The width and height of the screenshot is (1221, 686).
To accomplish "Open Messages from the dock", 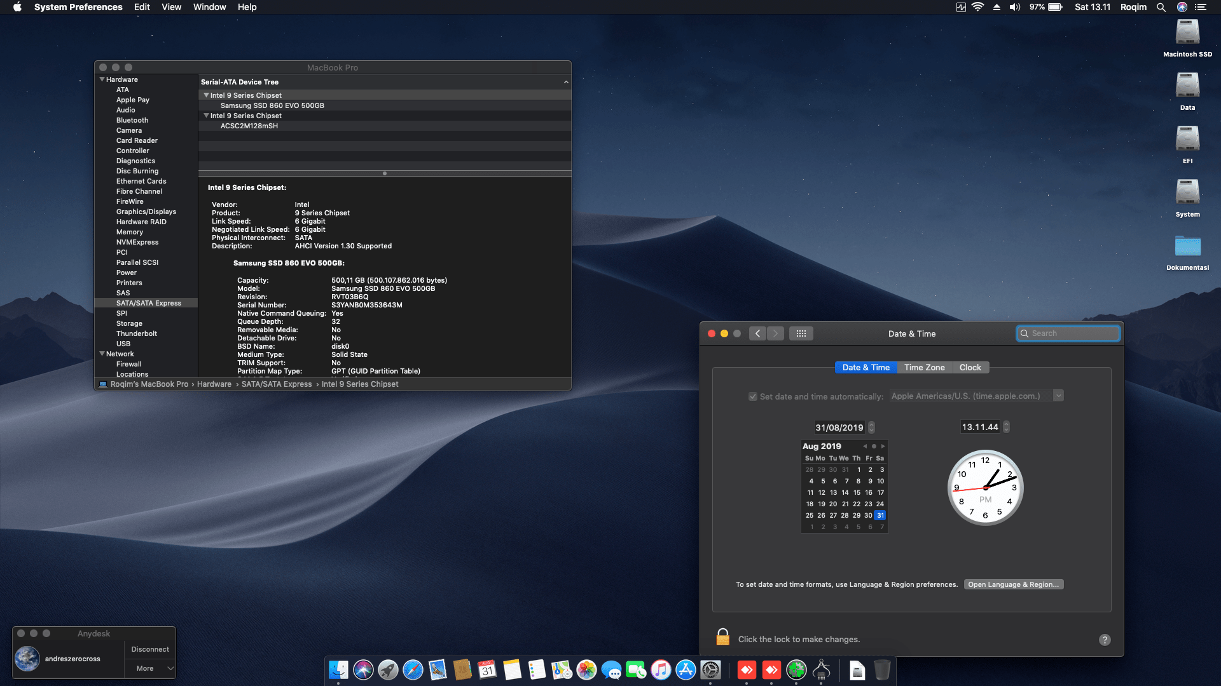I will click(611, 669).
